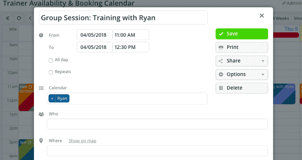Click the refresh calendar icon
The height and width of the screenshot is (160, 302).
point(18,18)
